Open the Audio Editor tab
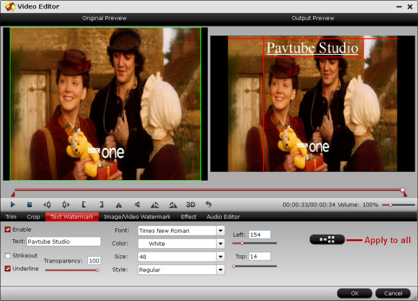Screen dimensions: 418x301 223,217
